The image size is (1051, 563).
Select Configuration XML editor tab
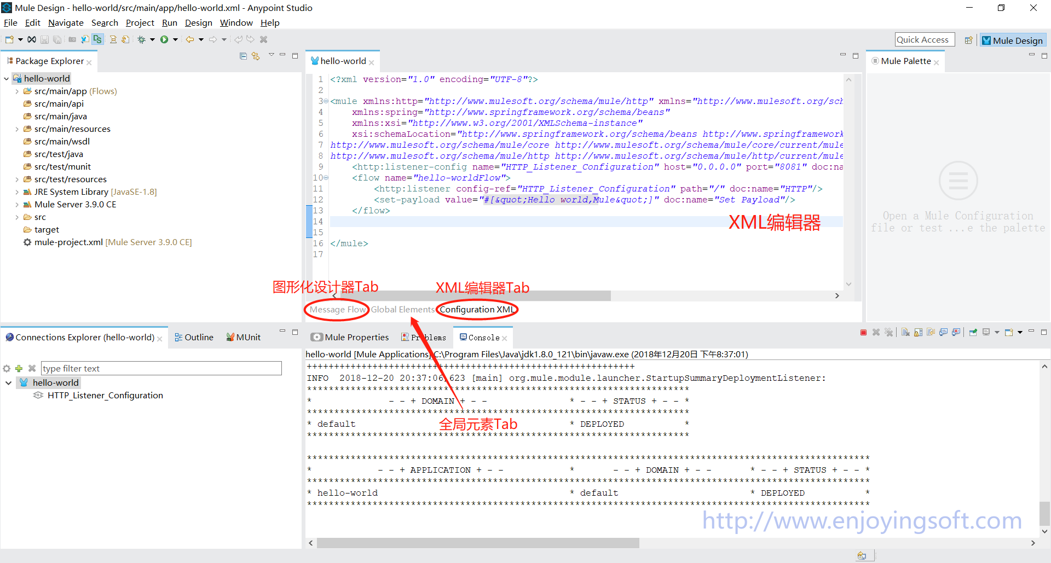477,309
